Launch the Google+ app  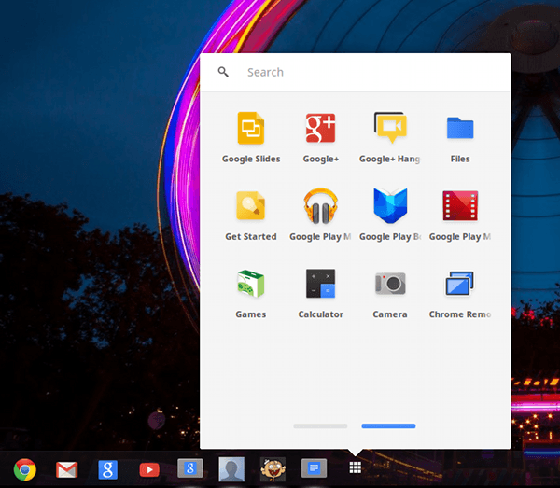(320, 128)
